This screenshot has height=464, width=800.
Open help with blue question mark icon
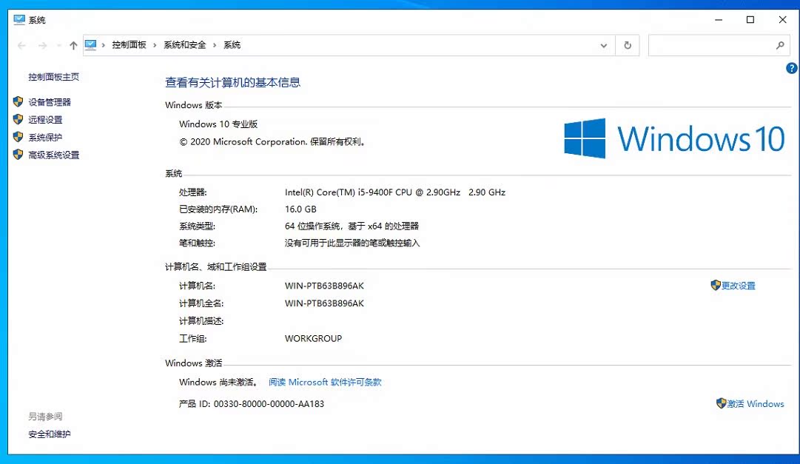pyautogui.click(x=791, y=68)
